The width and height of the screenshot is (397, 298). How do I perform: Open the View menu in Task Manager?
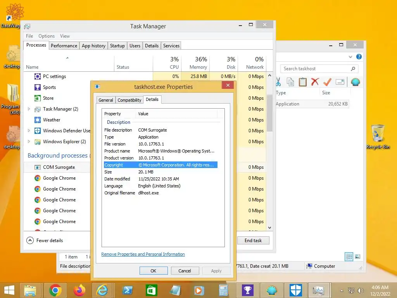click(x=65, y=36)
